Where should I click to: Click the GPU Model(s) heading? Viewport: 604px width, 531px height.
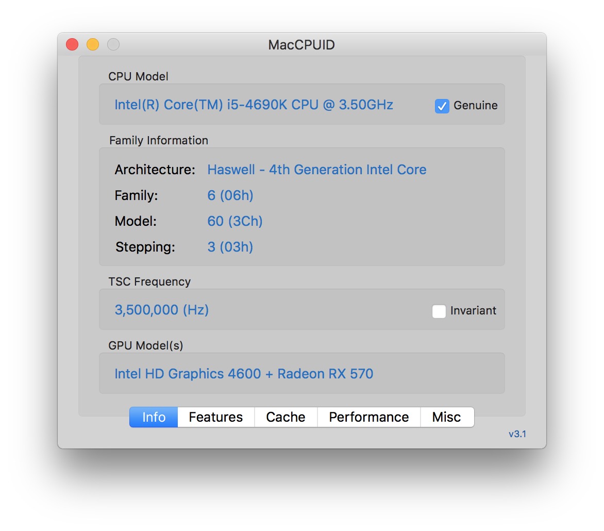coord(146,345)
